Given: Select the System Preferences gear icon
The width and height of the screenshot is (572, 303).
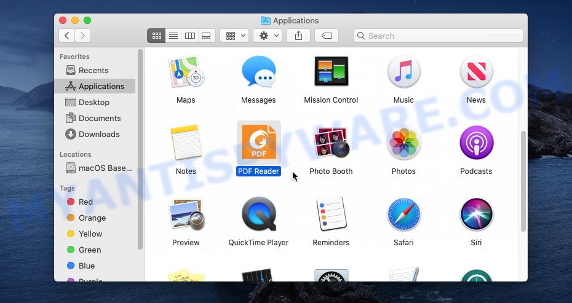Looking at the screenshot, I should pos(332,275).
